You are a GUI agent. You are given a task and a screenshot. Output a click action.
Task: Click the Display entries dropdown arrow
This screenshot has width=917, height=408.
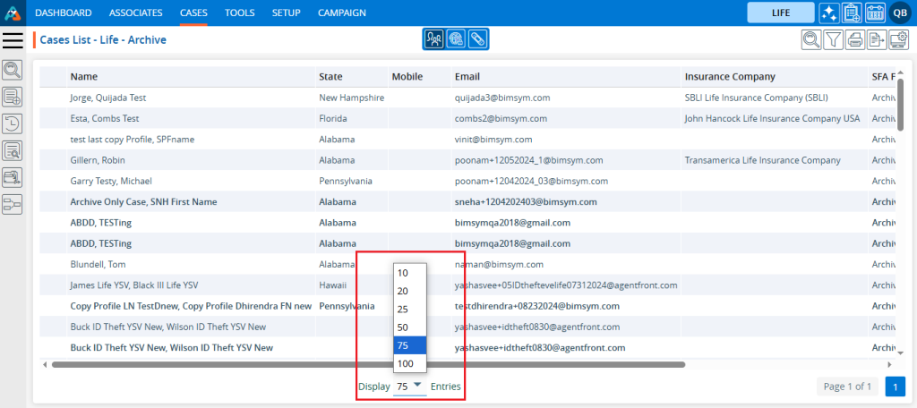417,386
